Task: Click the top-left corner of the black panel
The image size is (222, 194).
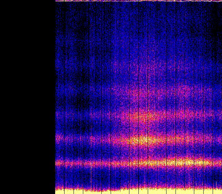Action: [1, 1]
